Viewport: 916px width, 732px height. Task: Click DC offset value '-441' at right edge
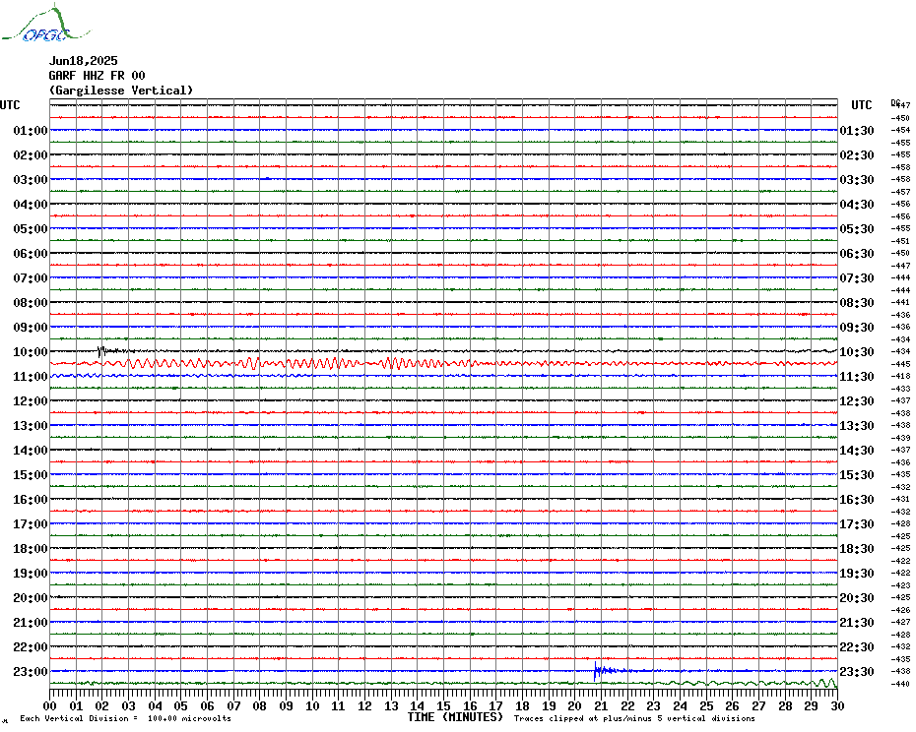(901, 302)
